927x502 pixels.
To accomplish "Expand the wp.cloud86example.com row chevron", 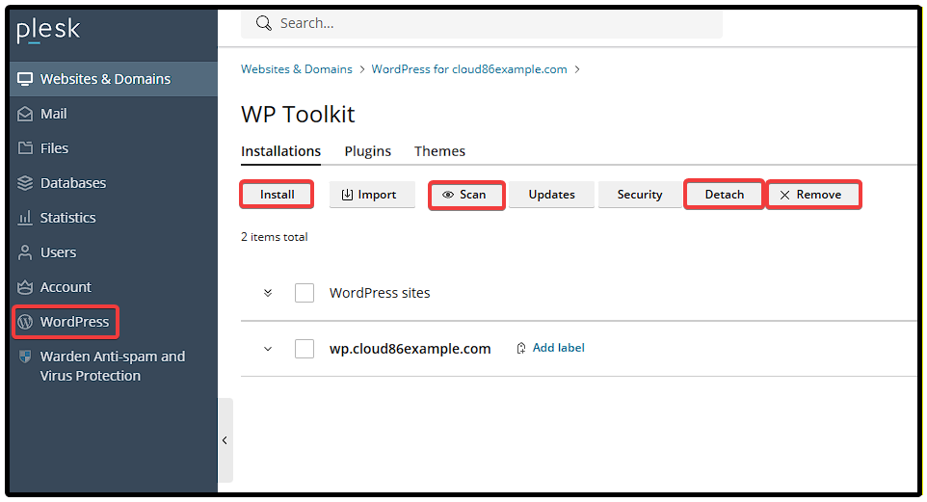I will (x=268, y=349).
